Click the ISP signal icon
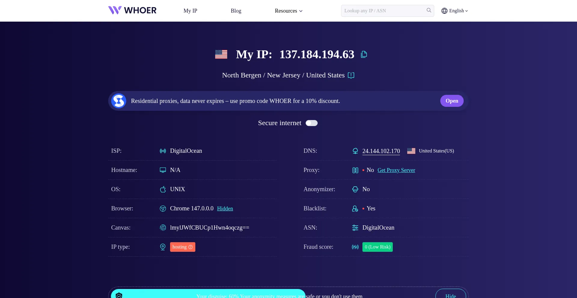Viewport: 577px width, 298px height. click(163, 151)
